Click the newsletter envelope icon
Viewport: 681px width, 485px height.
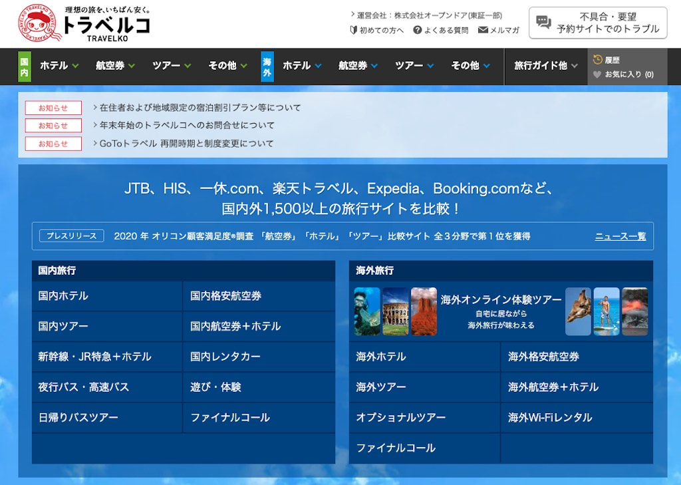pyautogui.click(x=483, y=30)
